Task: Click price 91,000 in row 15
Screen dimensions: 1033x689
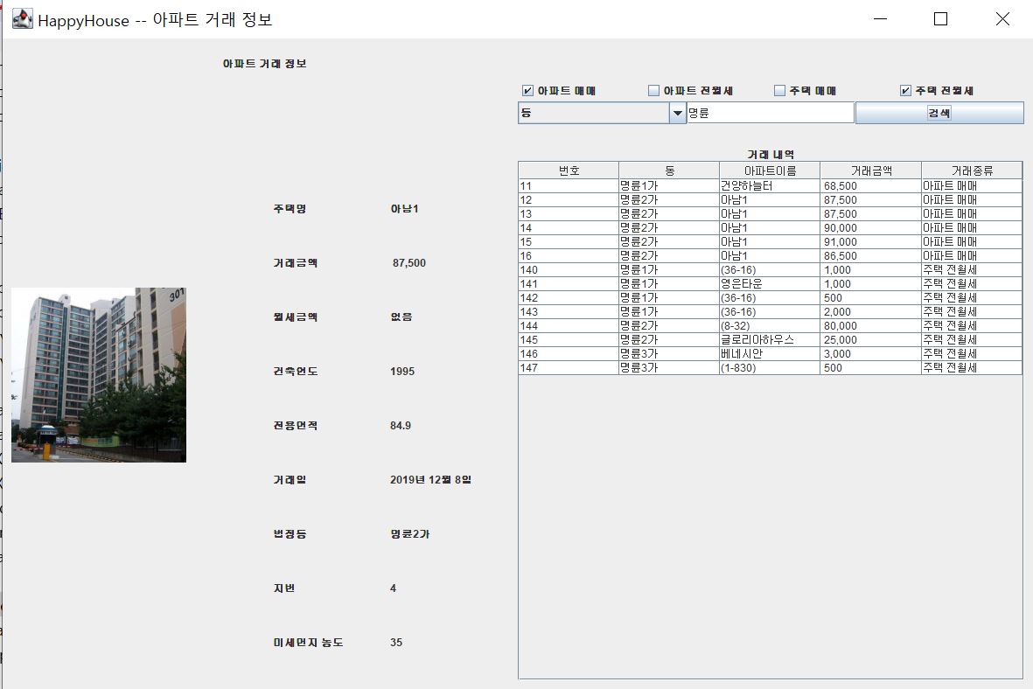Action: 840,241
